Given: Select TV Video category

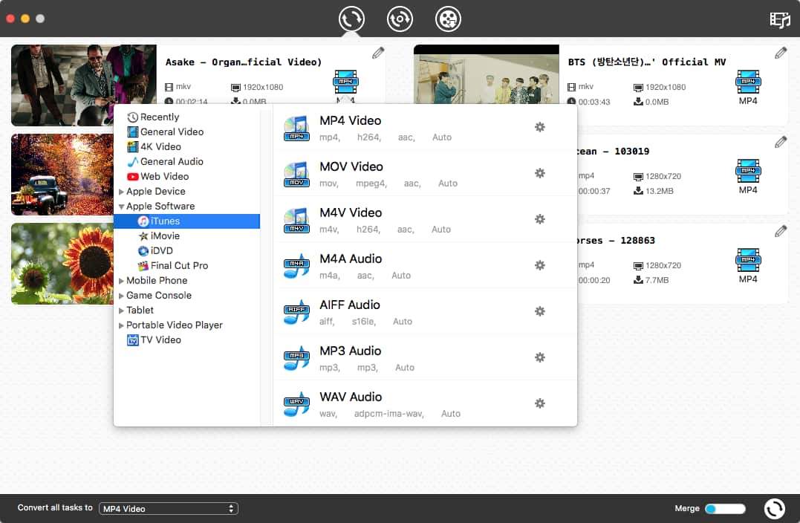Looking at the screenshot, I should click(186, 340).
